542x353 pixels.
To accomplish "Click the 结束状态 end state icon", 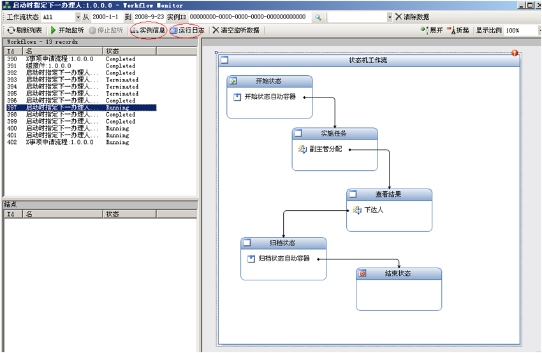I will pos(362,273).
